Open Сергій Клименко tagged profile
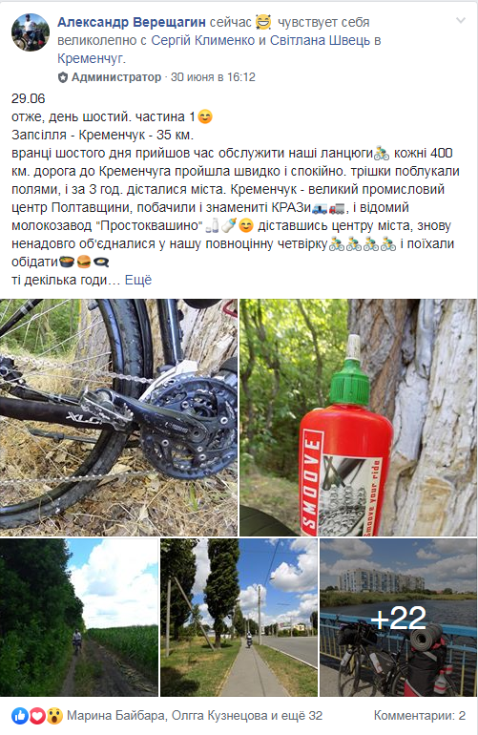This screenshot has height=735, width=478. pos(202,40)
